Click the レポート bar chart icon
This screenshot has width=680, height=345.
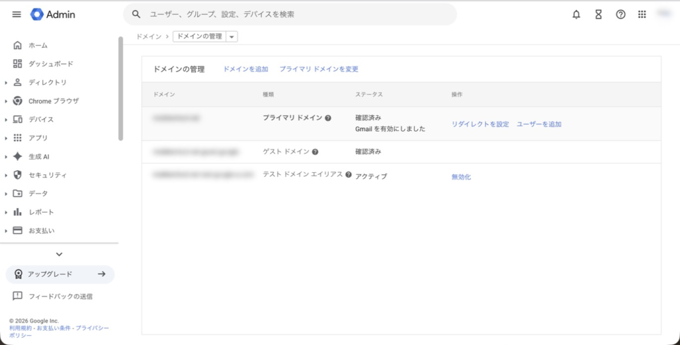pos(17,212)
